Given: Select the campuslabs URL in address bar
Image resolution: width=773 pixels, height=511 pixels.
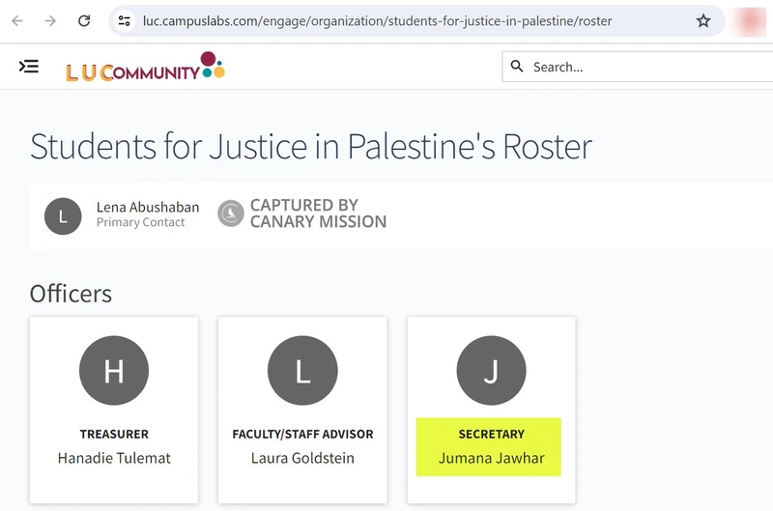Looking at the screenshot, I should click(377, 20).
